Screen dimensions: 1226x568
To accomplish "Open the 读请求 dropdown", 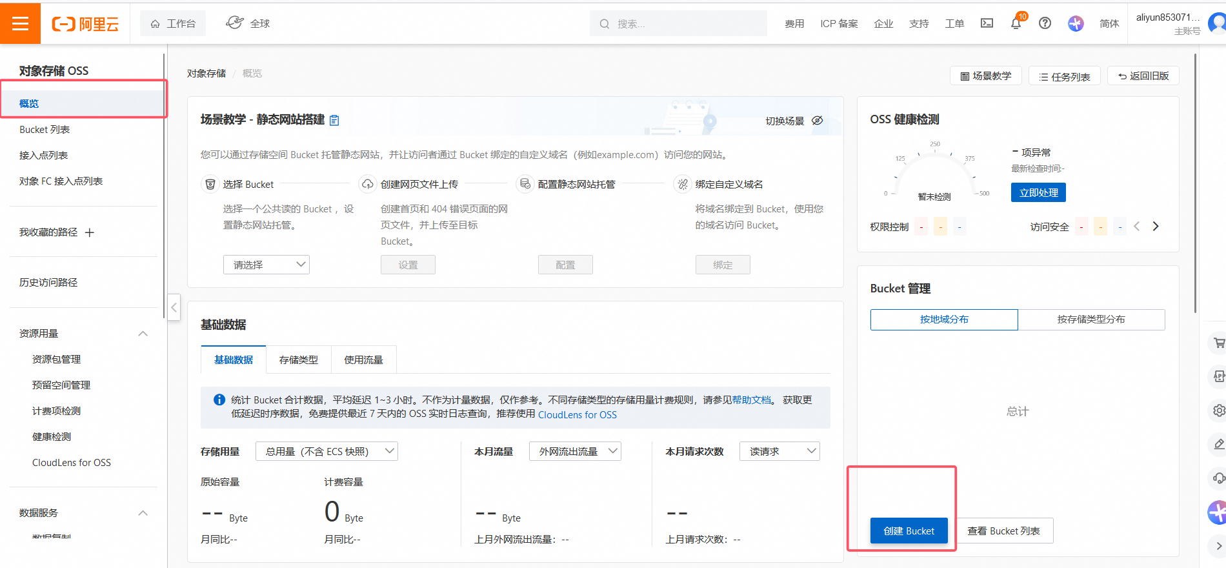I will 779,451.
